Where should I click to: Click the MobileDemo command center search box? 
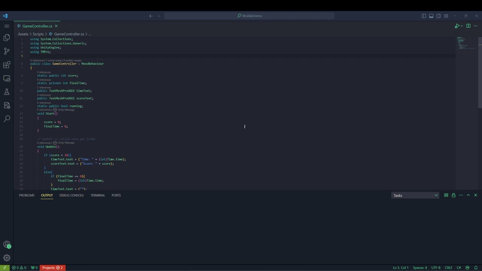[249, 16]
